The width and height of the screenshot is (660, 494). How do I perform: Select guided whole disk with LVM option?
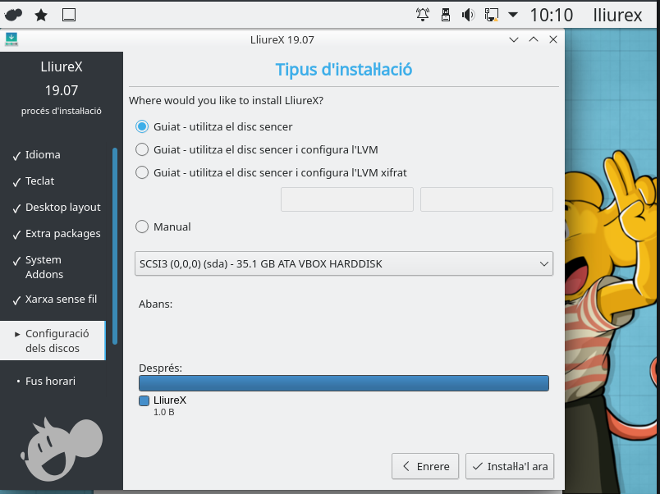tap(142, 149)
